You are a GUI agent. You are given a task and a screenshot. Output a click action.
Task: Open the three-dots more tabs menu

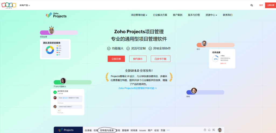click(x=168, y=130)
